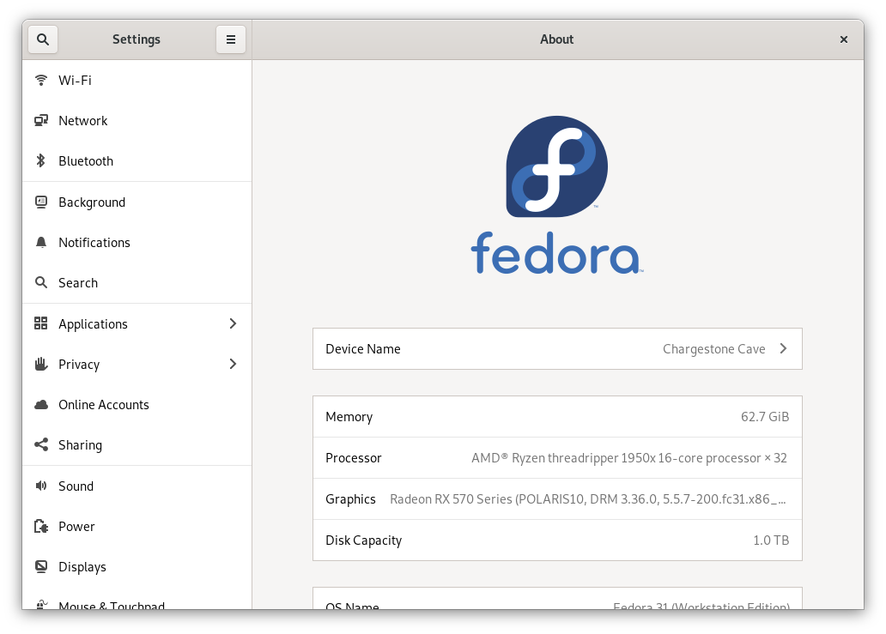Screen dimensions: 886x634
Task: Click the Memory row label
Action: (x=349, y=417)
